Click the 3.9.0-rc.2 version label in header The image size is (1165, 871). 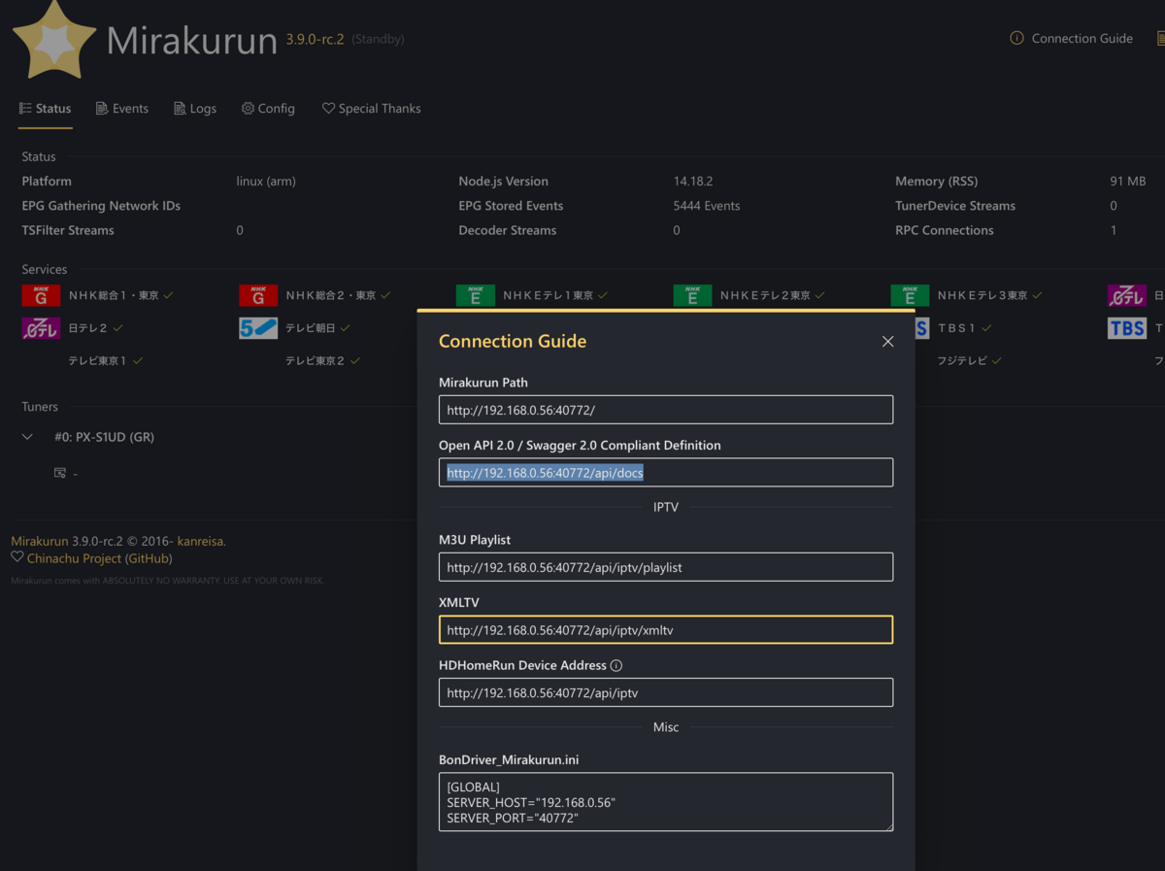[315, 39]
